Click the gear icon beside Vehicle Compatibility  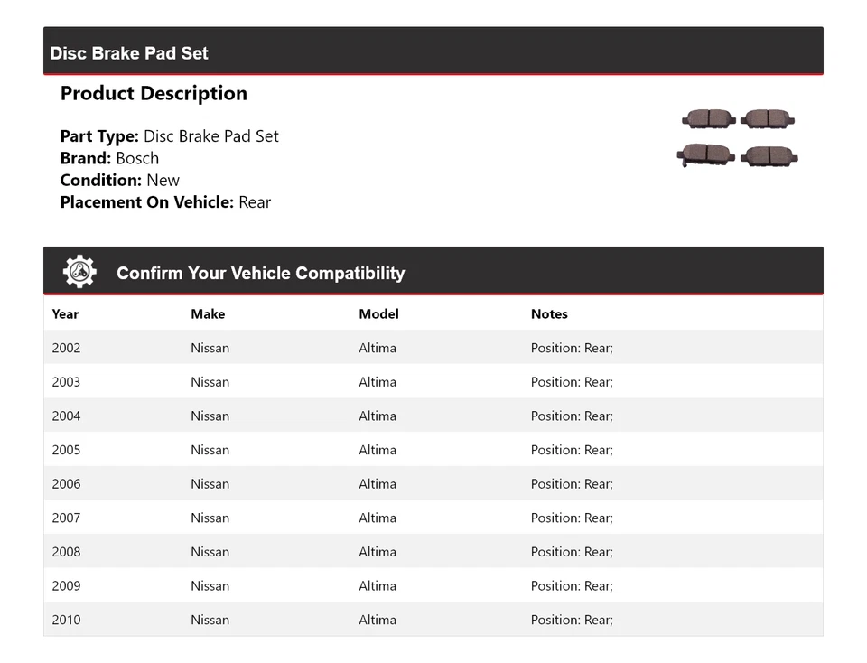(x=79, y=272)
